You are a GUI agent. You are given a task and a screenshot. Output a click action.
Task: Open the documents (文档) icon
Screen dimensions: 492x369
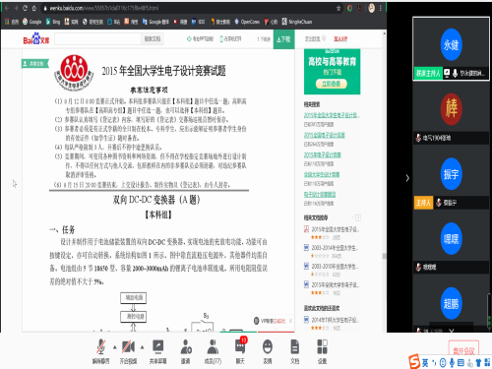(294, 351)
